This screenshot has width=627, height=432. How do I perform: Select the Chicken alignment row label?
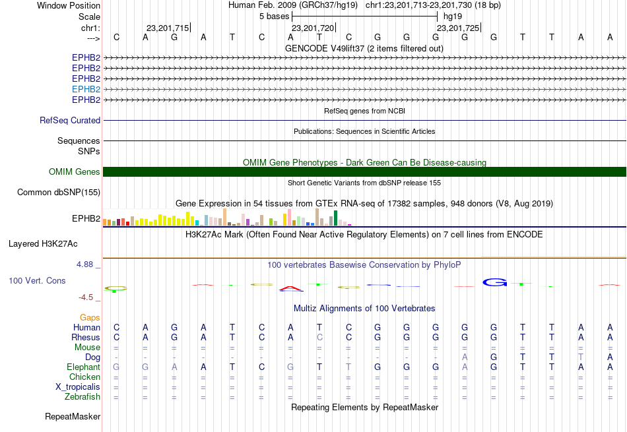pyautogui.click(x=84, y=377)
